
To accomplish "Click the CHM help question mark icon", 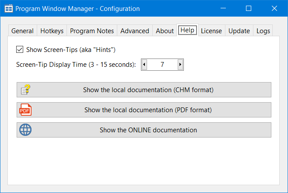I will pos(25,90).
